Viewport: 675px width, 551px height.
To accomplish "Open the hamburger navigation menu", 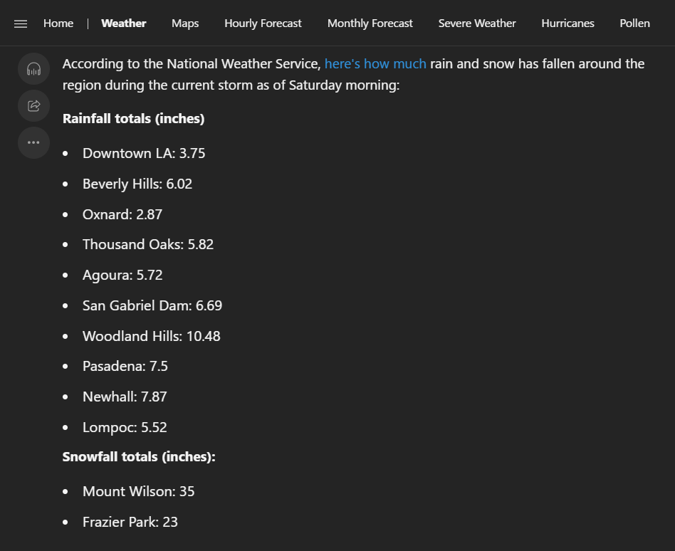I will tap(21, 23).
